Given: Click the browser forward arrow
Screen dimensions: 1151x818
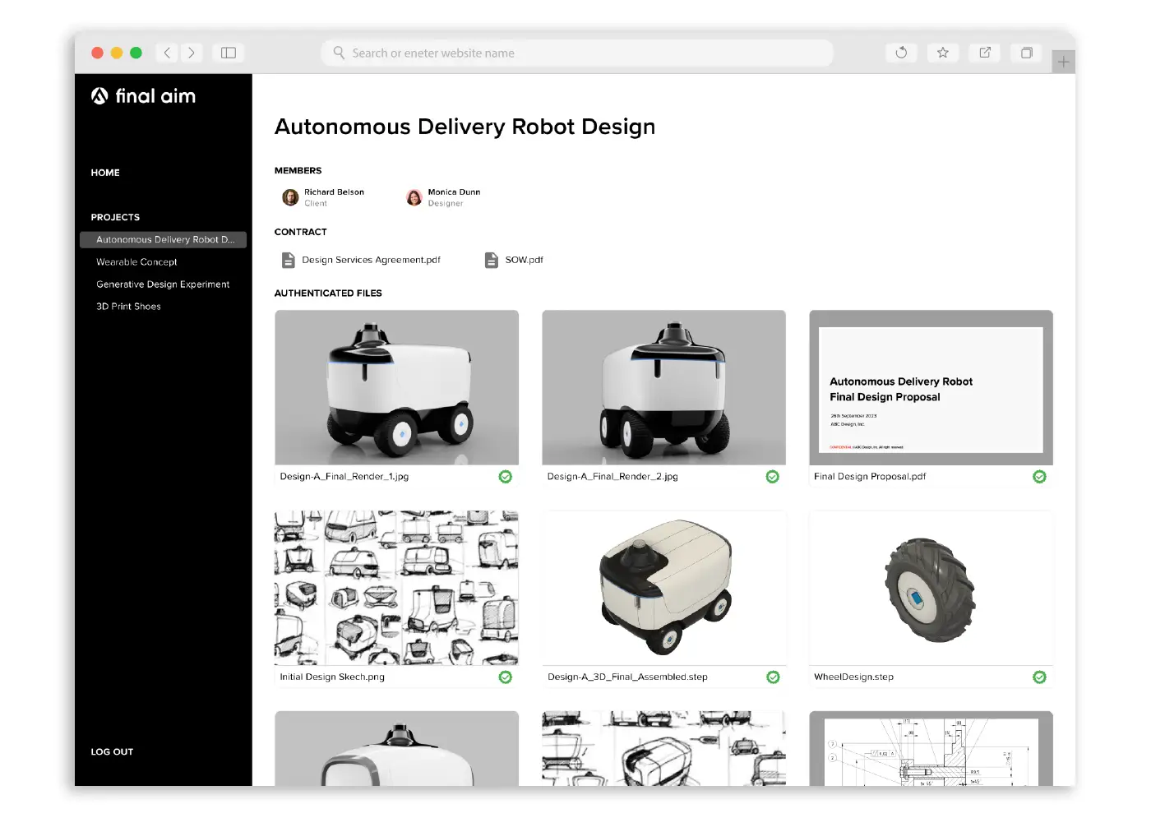Looking at the screenshot, I should point(192,53).
